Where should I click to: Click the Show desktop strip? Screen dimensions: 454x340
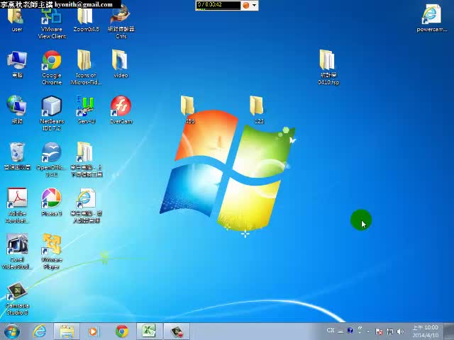tap(448, 331)
